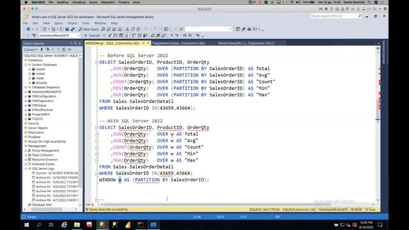The width and height of the screenshot is (409, 230).
Task: Select the Extended Events node
Action: pos(43,164)
